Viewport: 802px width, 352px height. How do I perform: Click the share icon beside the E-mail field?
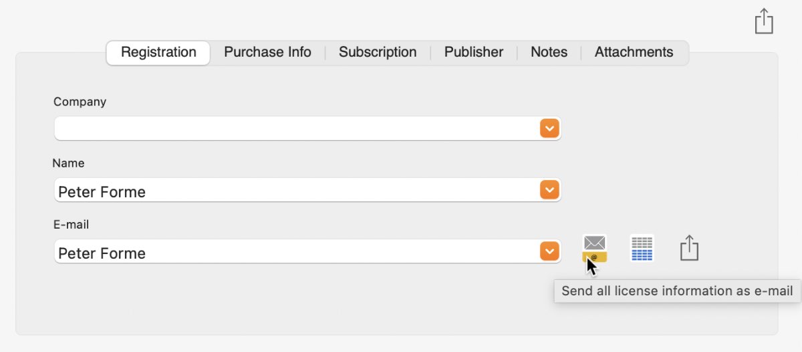(x=689, y=248)
